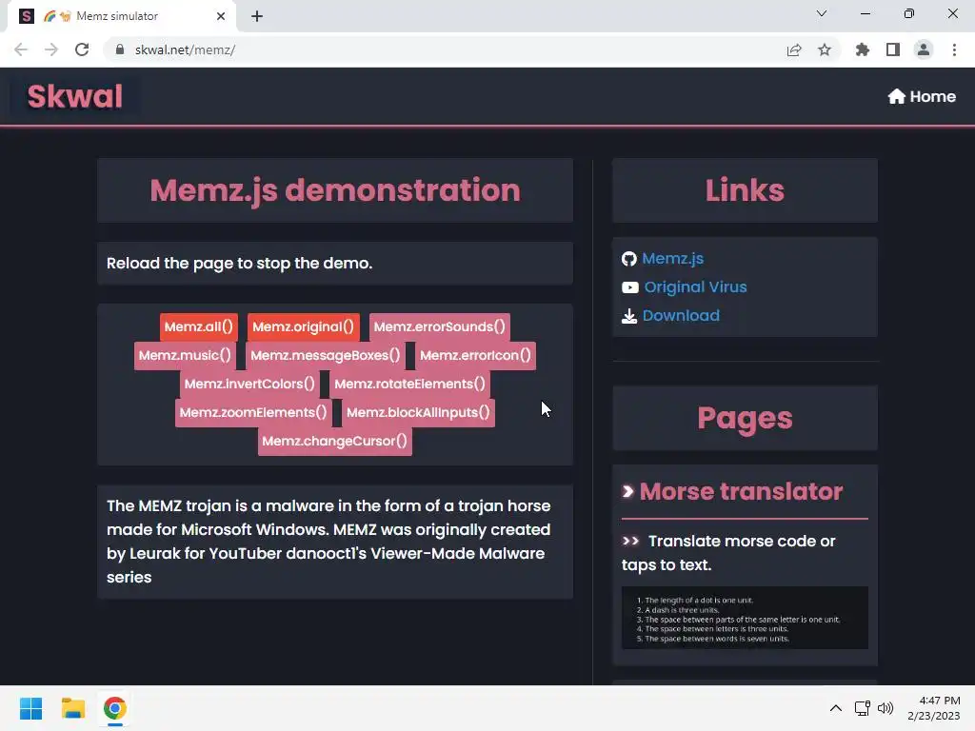Viewport: 975px width, 731px height.
Task: Run the Memz.all() button
Action: click(199, 327)
